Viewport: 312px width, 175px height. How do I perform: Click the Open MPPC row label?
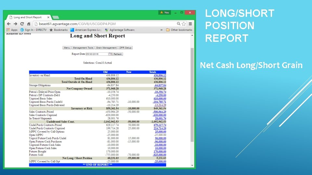36,135
